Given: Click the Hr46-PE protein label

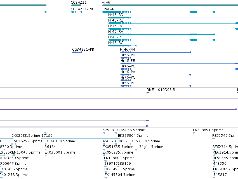Looking at the screenshot, I should pos(128,61).
